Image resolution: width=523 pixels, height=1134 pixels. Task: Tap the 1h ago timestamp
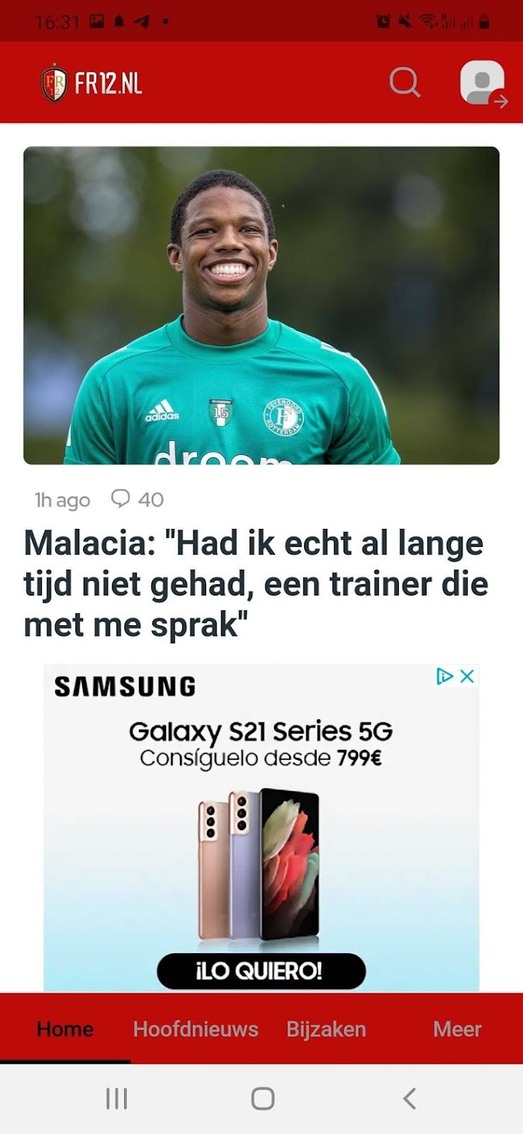click(x=62, y=500)
